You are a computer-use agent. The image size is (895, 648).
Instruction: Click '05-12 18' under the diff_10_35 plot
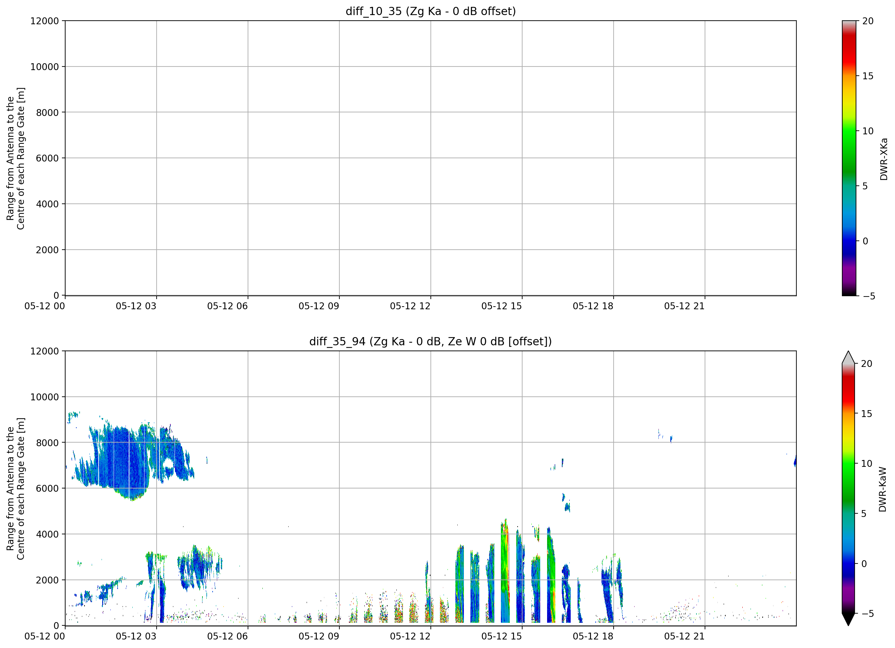[x=593, y=306]
